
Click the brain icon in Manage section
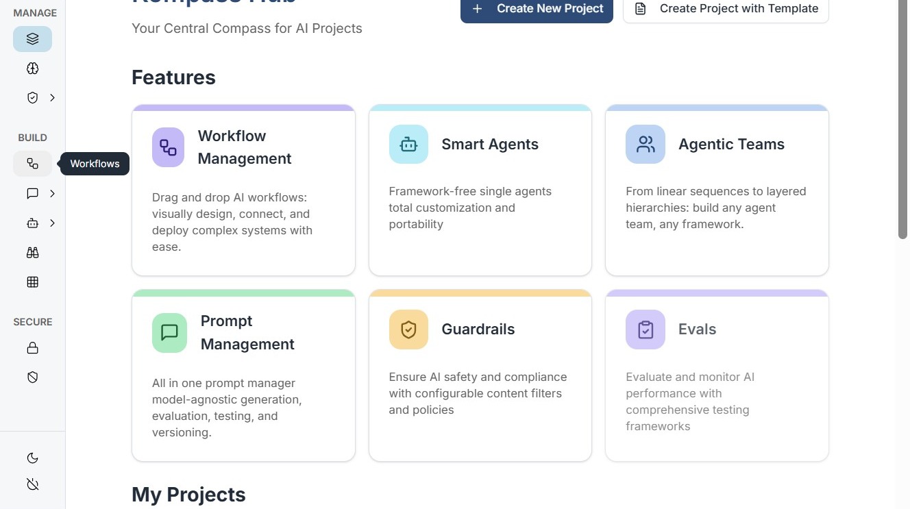tap(32, 69)
